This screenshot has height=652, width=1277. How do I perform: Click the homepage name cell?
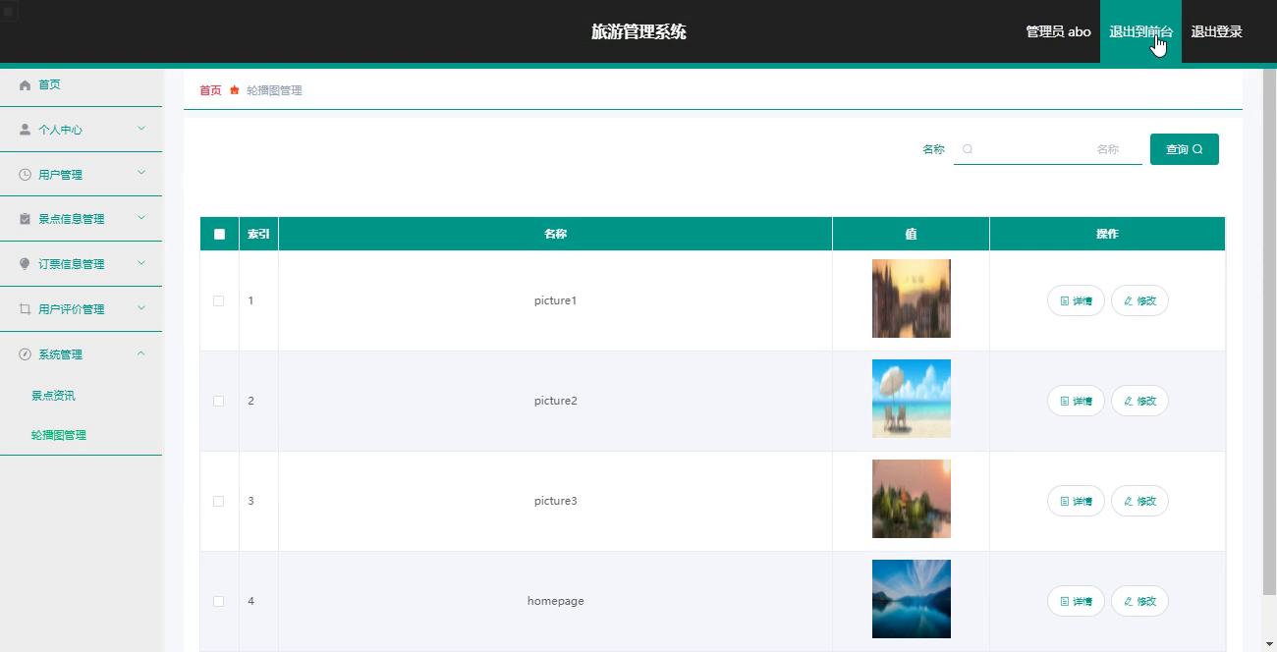click(556, 601)
